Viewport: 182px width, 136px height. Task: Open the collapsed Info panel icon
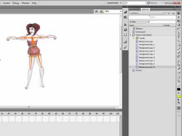coord(125,30)
